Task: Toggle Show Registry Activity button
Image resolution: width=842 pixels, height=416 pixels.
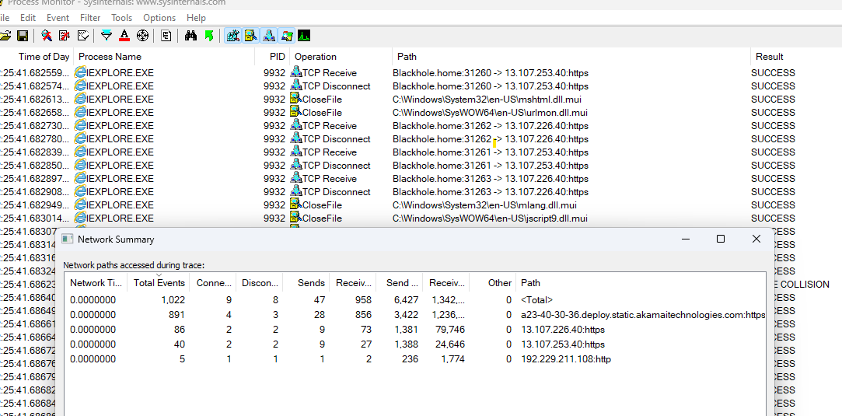Action: tap(233, 36)
